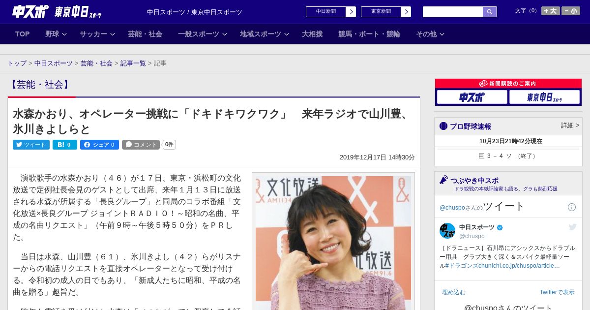Screen dimensions: 590x310
Task: Decrease text size with 小 button
Action: coord(571,11)
